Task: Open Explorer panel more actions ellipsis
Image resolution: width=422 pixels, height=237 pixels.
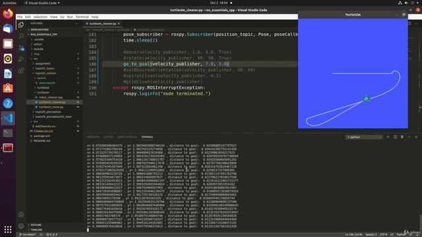Action: tap(76, 24)
